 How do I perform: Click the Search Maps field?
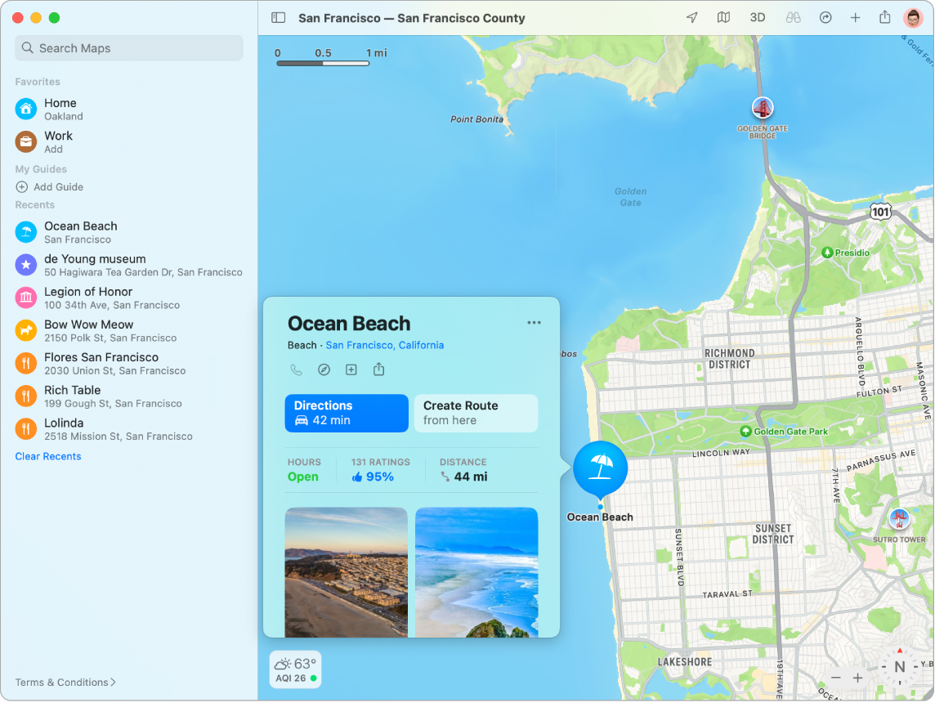click(x=128, y=48)
